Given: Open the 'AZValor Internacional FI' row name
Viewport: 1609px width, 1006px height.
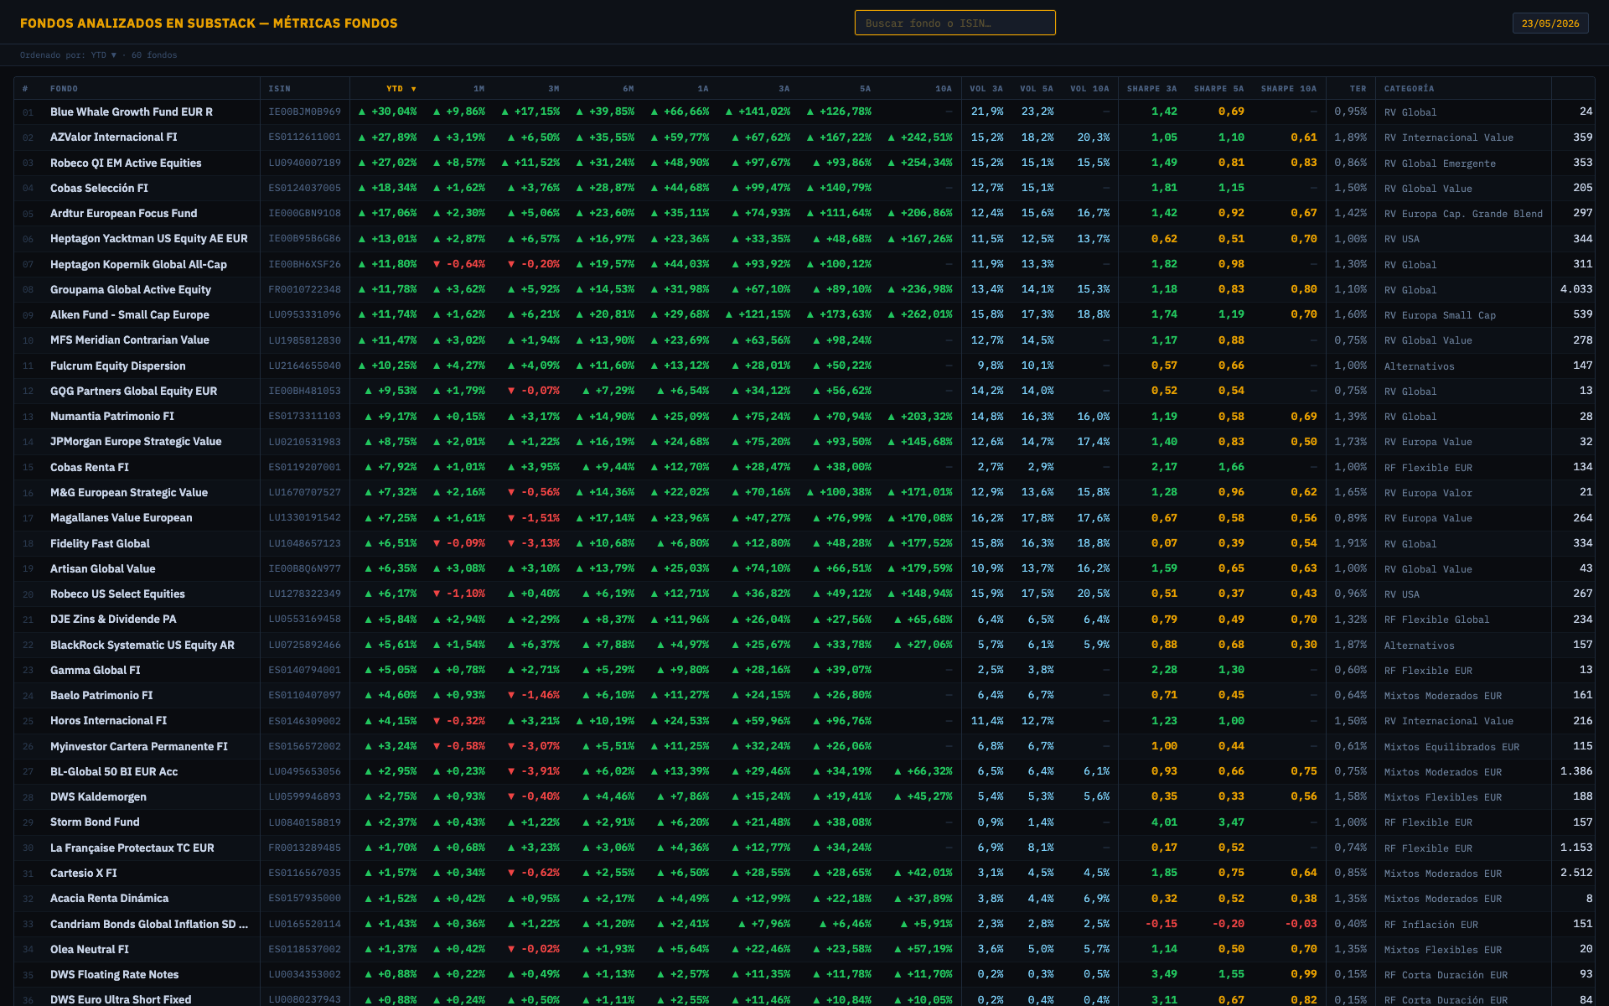Looking at the screenshot, I should click(x=114, y=137).
